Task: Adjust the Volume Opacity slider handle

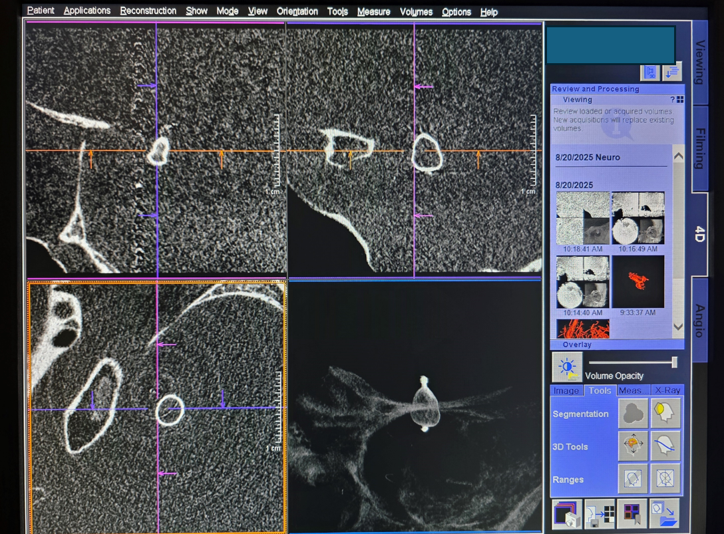Action: click(x=674, y=362)
